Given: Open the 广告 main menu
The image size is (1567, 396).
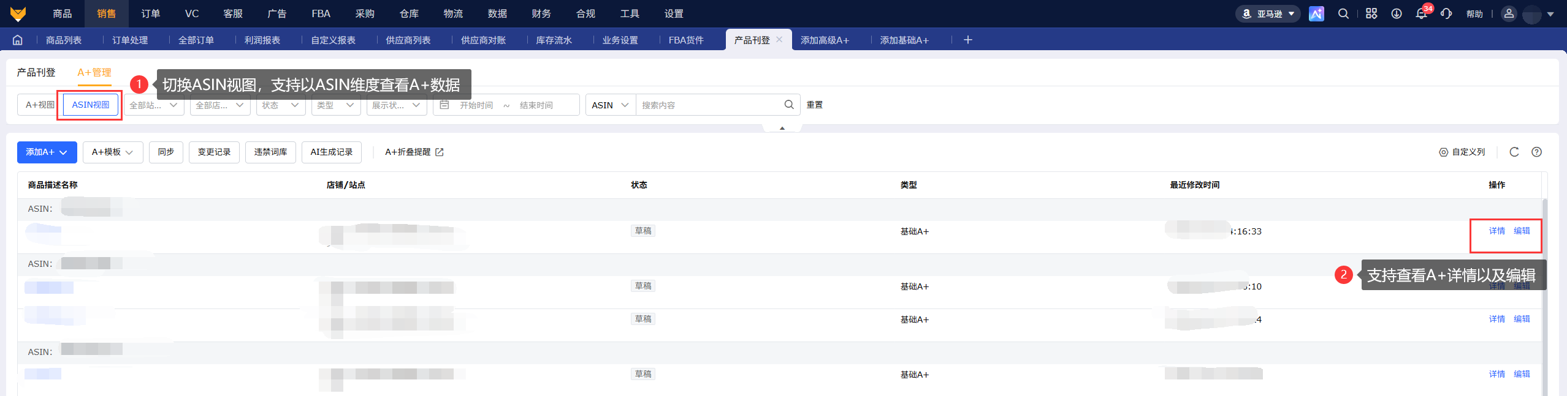Looking at the screenshot, I should (x=277, y=13).
